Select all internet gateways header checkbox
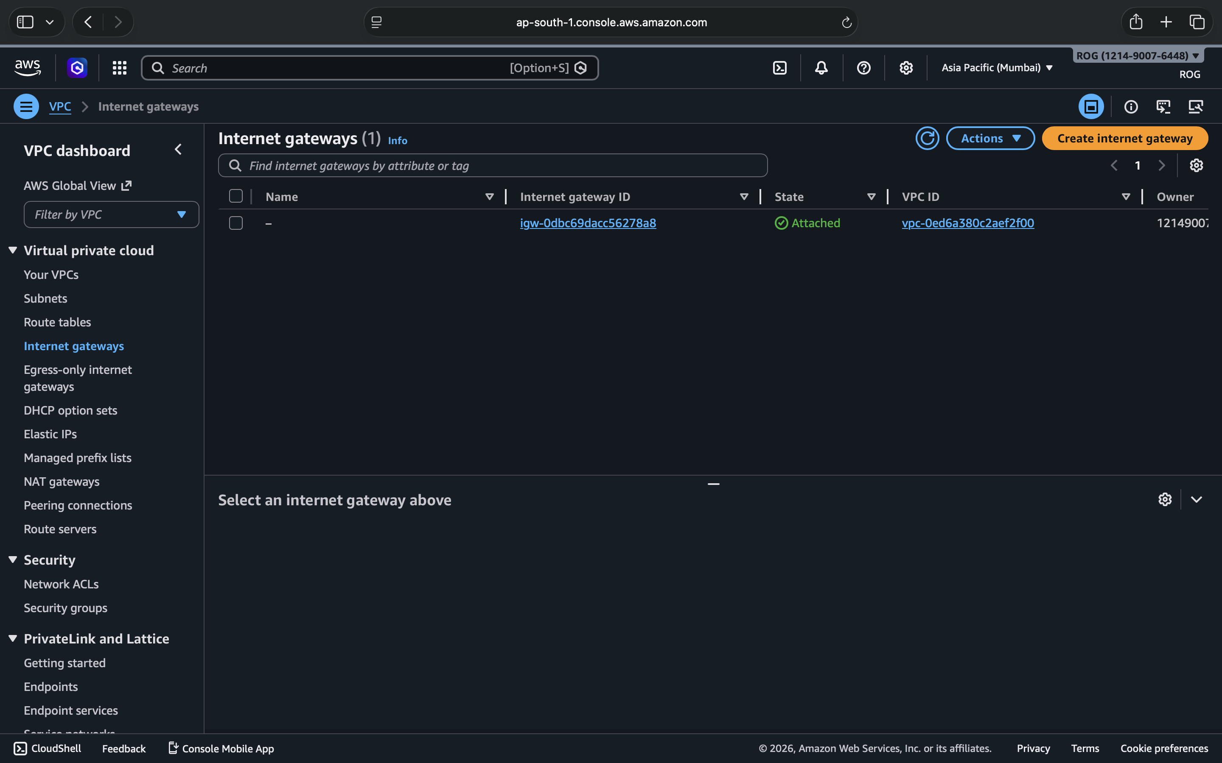The height and width of the screenshot is (763, 1222). pyautogui.click(x=236, y=196)
